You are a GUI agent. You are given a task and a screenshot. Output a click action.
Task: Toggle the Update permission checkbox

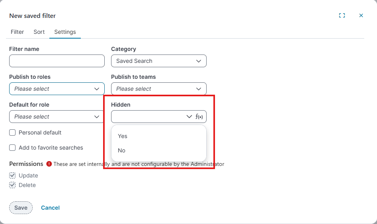point(12,175)
